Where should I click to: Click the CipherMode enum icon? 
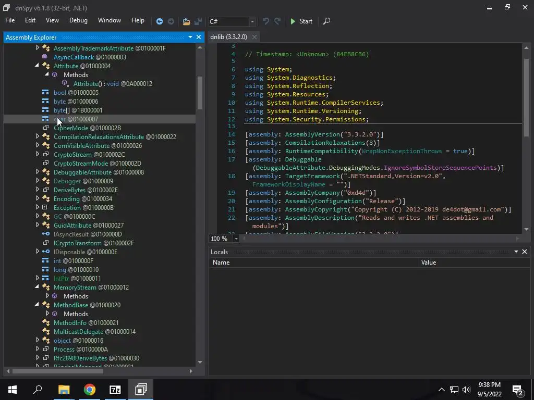[45, 128]
